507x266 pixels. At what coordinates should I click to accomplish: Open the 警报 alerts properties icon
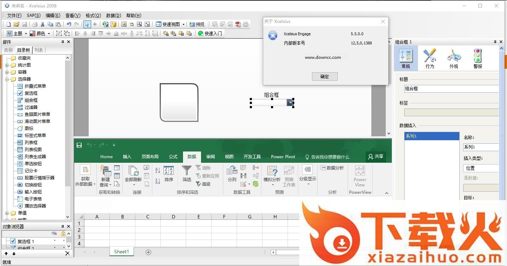[478, 58]
